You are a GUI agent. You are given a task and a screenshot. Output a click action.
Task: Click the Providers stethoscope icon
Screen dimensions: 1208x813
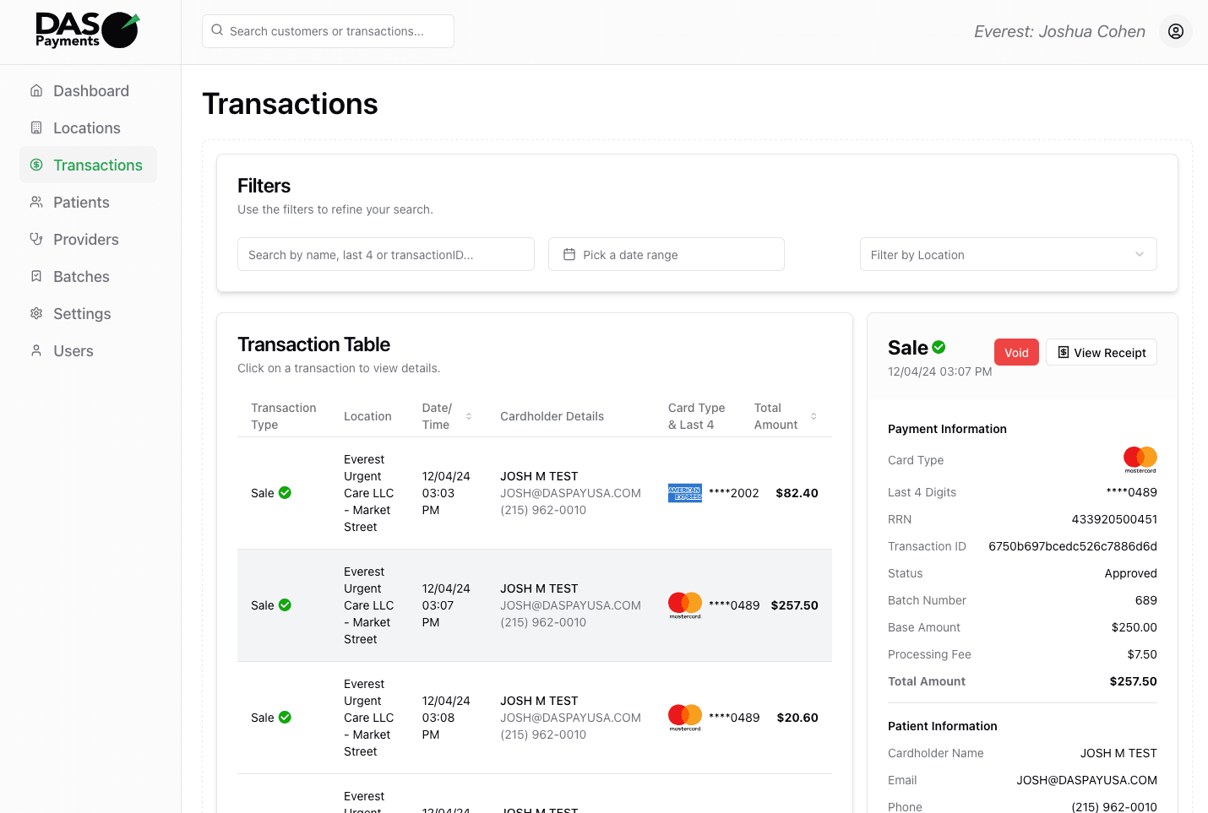(x=36, y=239)
